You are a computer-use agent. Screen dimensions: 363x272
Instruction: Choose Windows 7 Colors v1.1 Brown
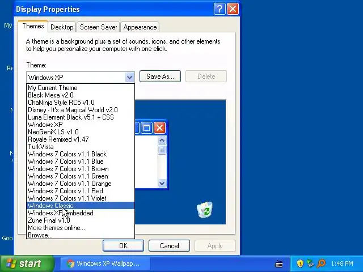[x=81, y=169]
